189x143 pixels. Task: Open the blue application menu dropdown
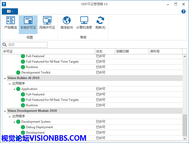(10, 11)
